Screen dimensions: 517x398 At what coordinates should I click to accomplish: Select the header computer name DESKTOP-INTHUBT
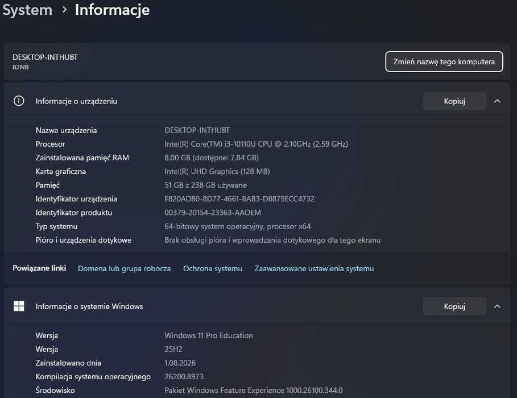(x=45, y=57)
